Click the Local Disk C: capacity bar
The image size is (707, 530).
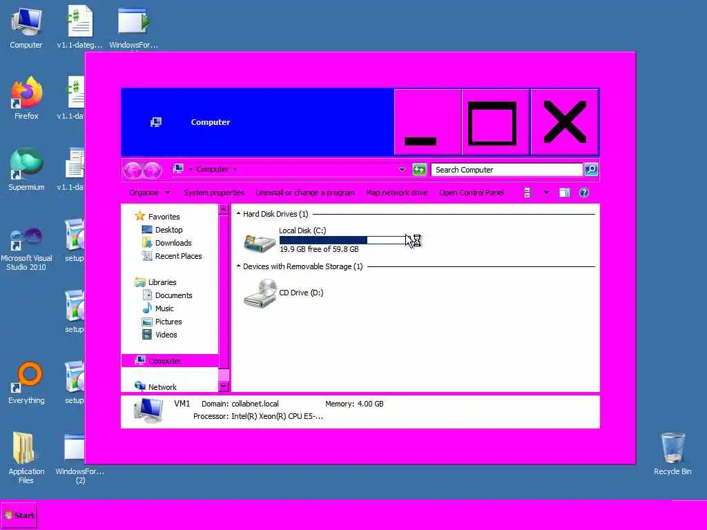click(342, 240)
